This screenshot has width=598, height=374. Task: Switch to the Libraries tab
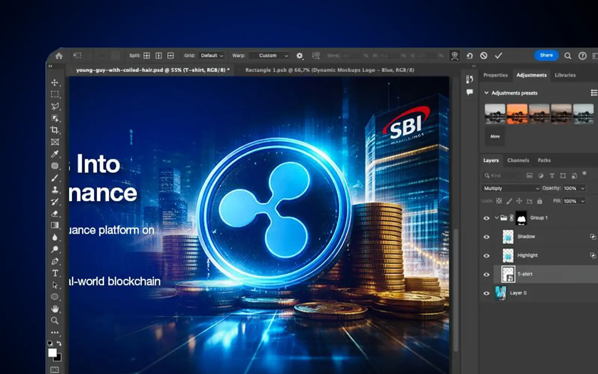point(565,75)
